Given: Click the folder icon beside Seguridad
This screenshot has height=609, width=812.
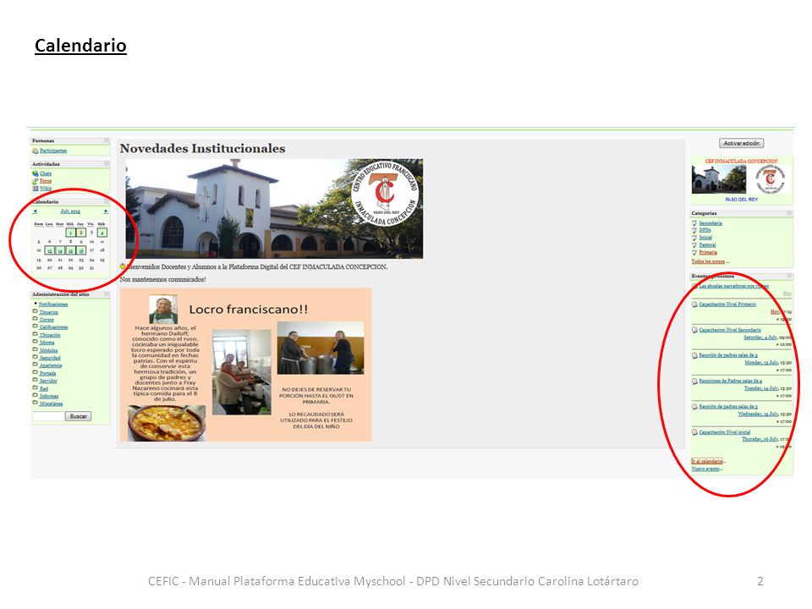Looking at the screenshot, I should (x=36, y=357).
